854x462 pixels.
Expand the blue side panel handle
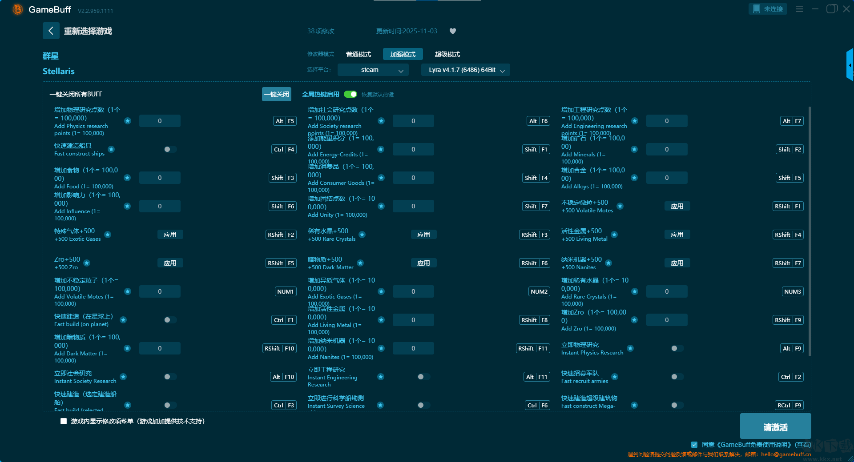(850, 65)
